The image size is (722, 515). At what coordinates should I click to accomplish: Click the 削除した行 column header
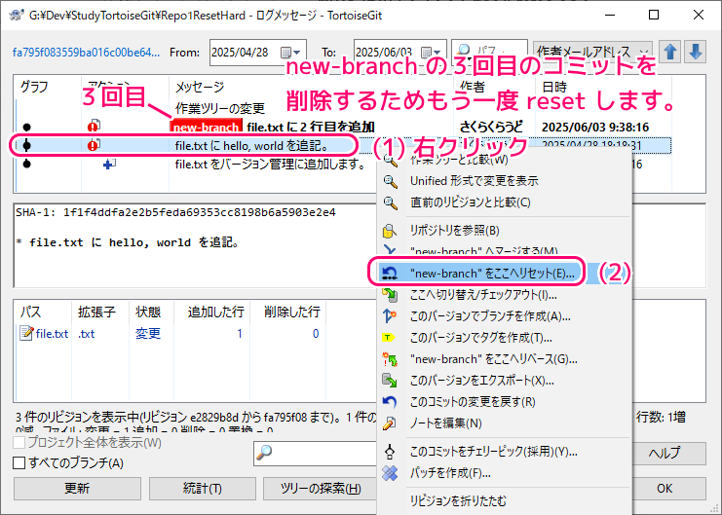point(287,313)
